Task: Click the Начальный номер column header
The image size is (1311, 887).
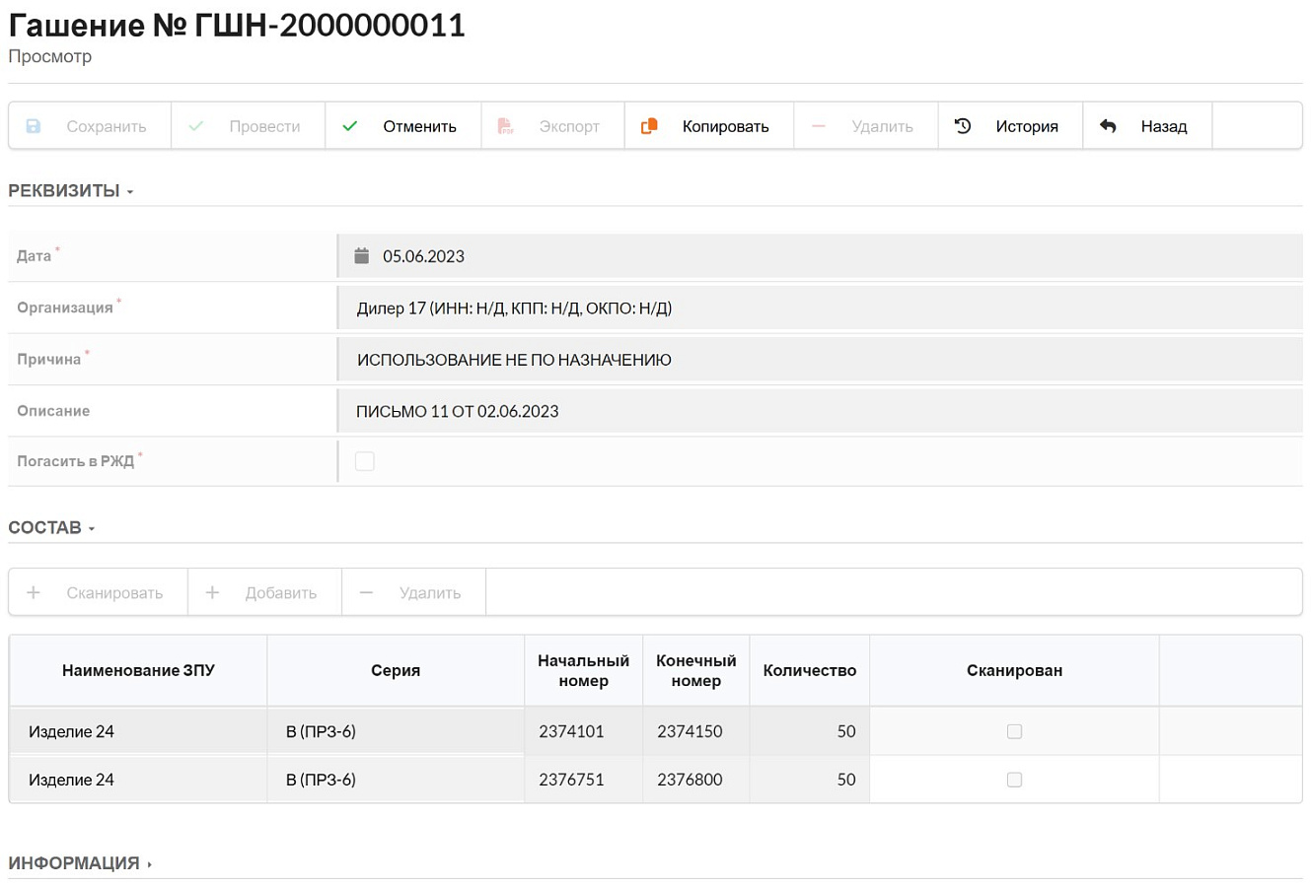Action: 583,670
